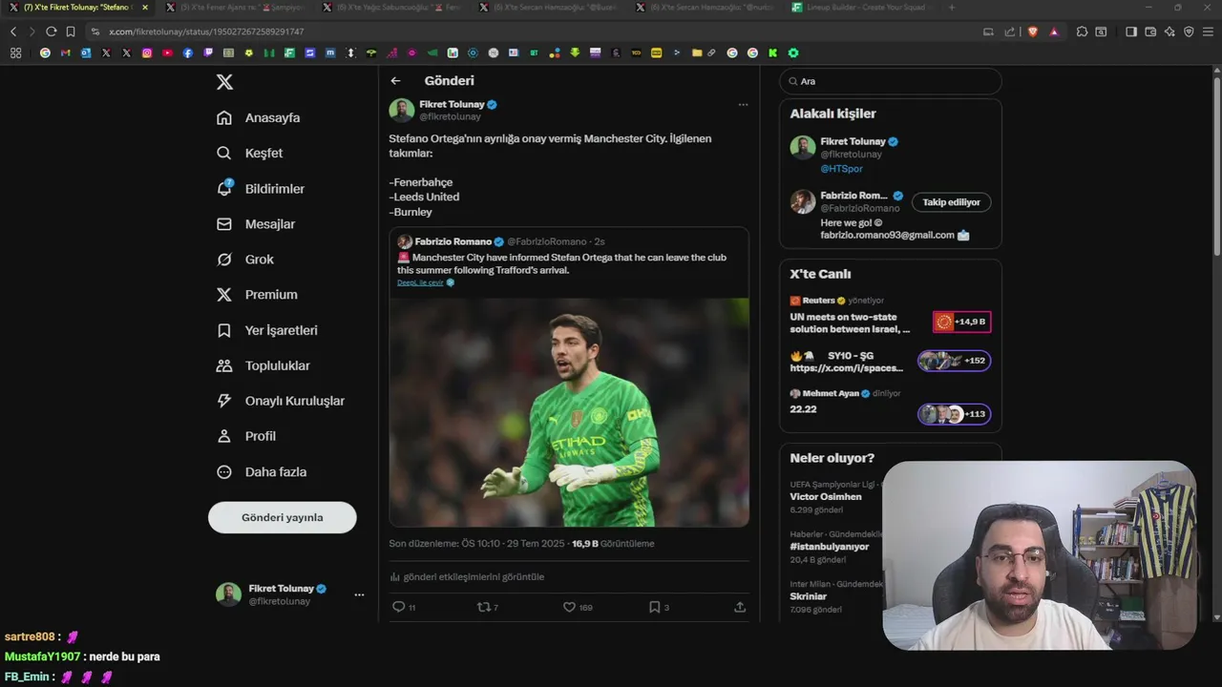Open the Victor Osimhen trending topic
1222x687 pixels.
point(826,497)
